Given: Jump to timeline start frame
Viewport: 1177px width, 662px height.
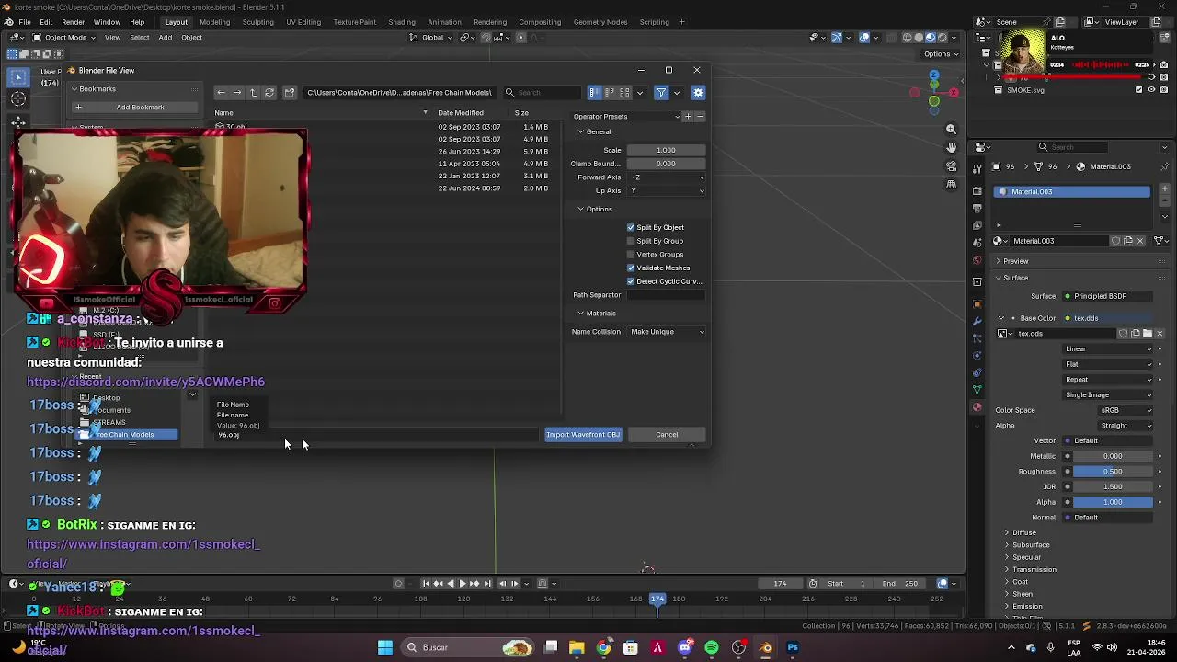Looking at the screenshot, I should click(x=426, y=584).
